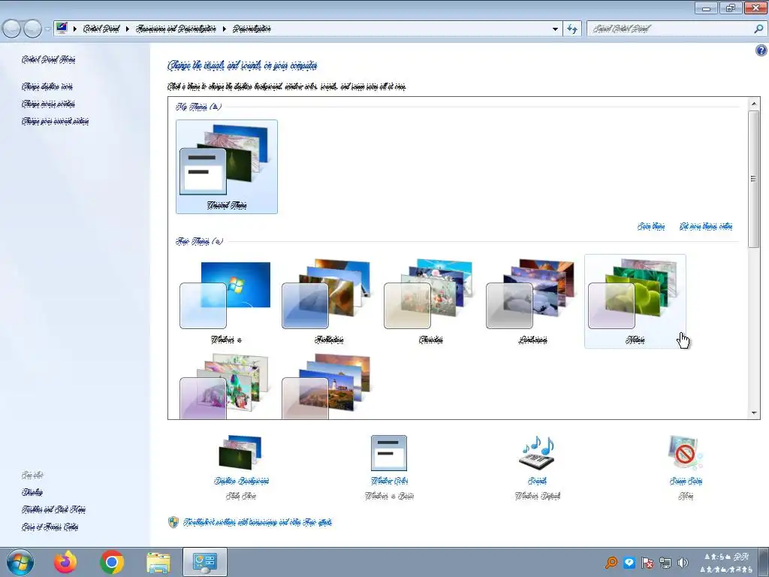
Task: Open Windows Explorer from the taskbar
Action: tap(158, 562)
